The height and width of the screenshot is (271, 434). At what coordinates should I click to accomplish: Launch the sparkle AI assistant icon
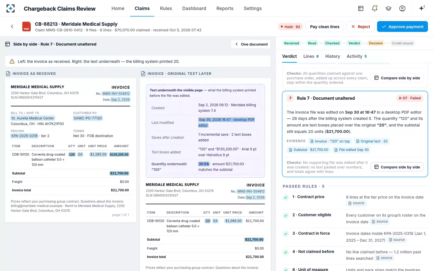pos(422,8)
